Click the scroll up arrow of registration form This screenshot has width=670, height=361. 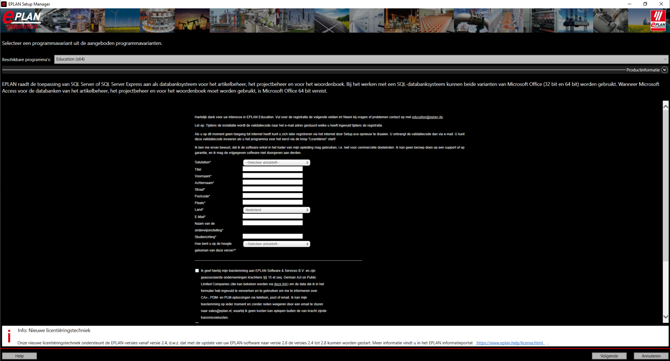pos(665,107)
